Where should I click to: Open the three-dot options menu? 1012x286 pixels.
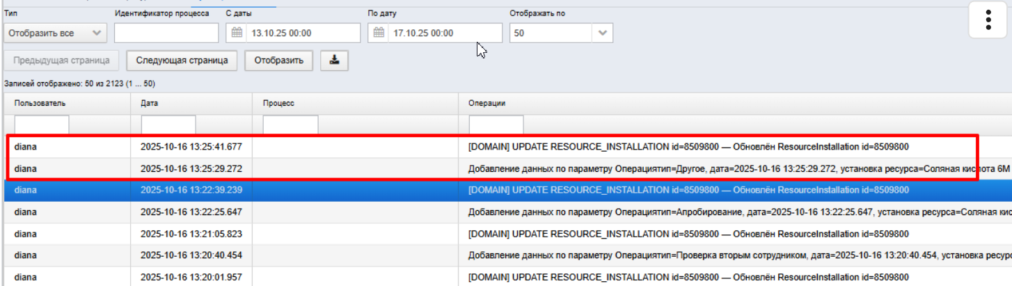988,20
